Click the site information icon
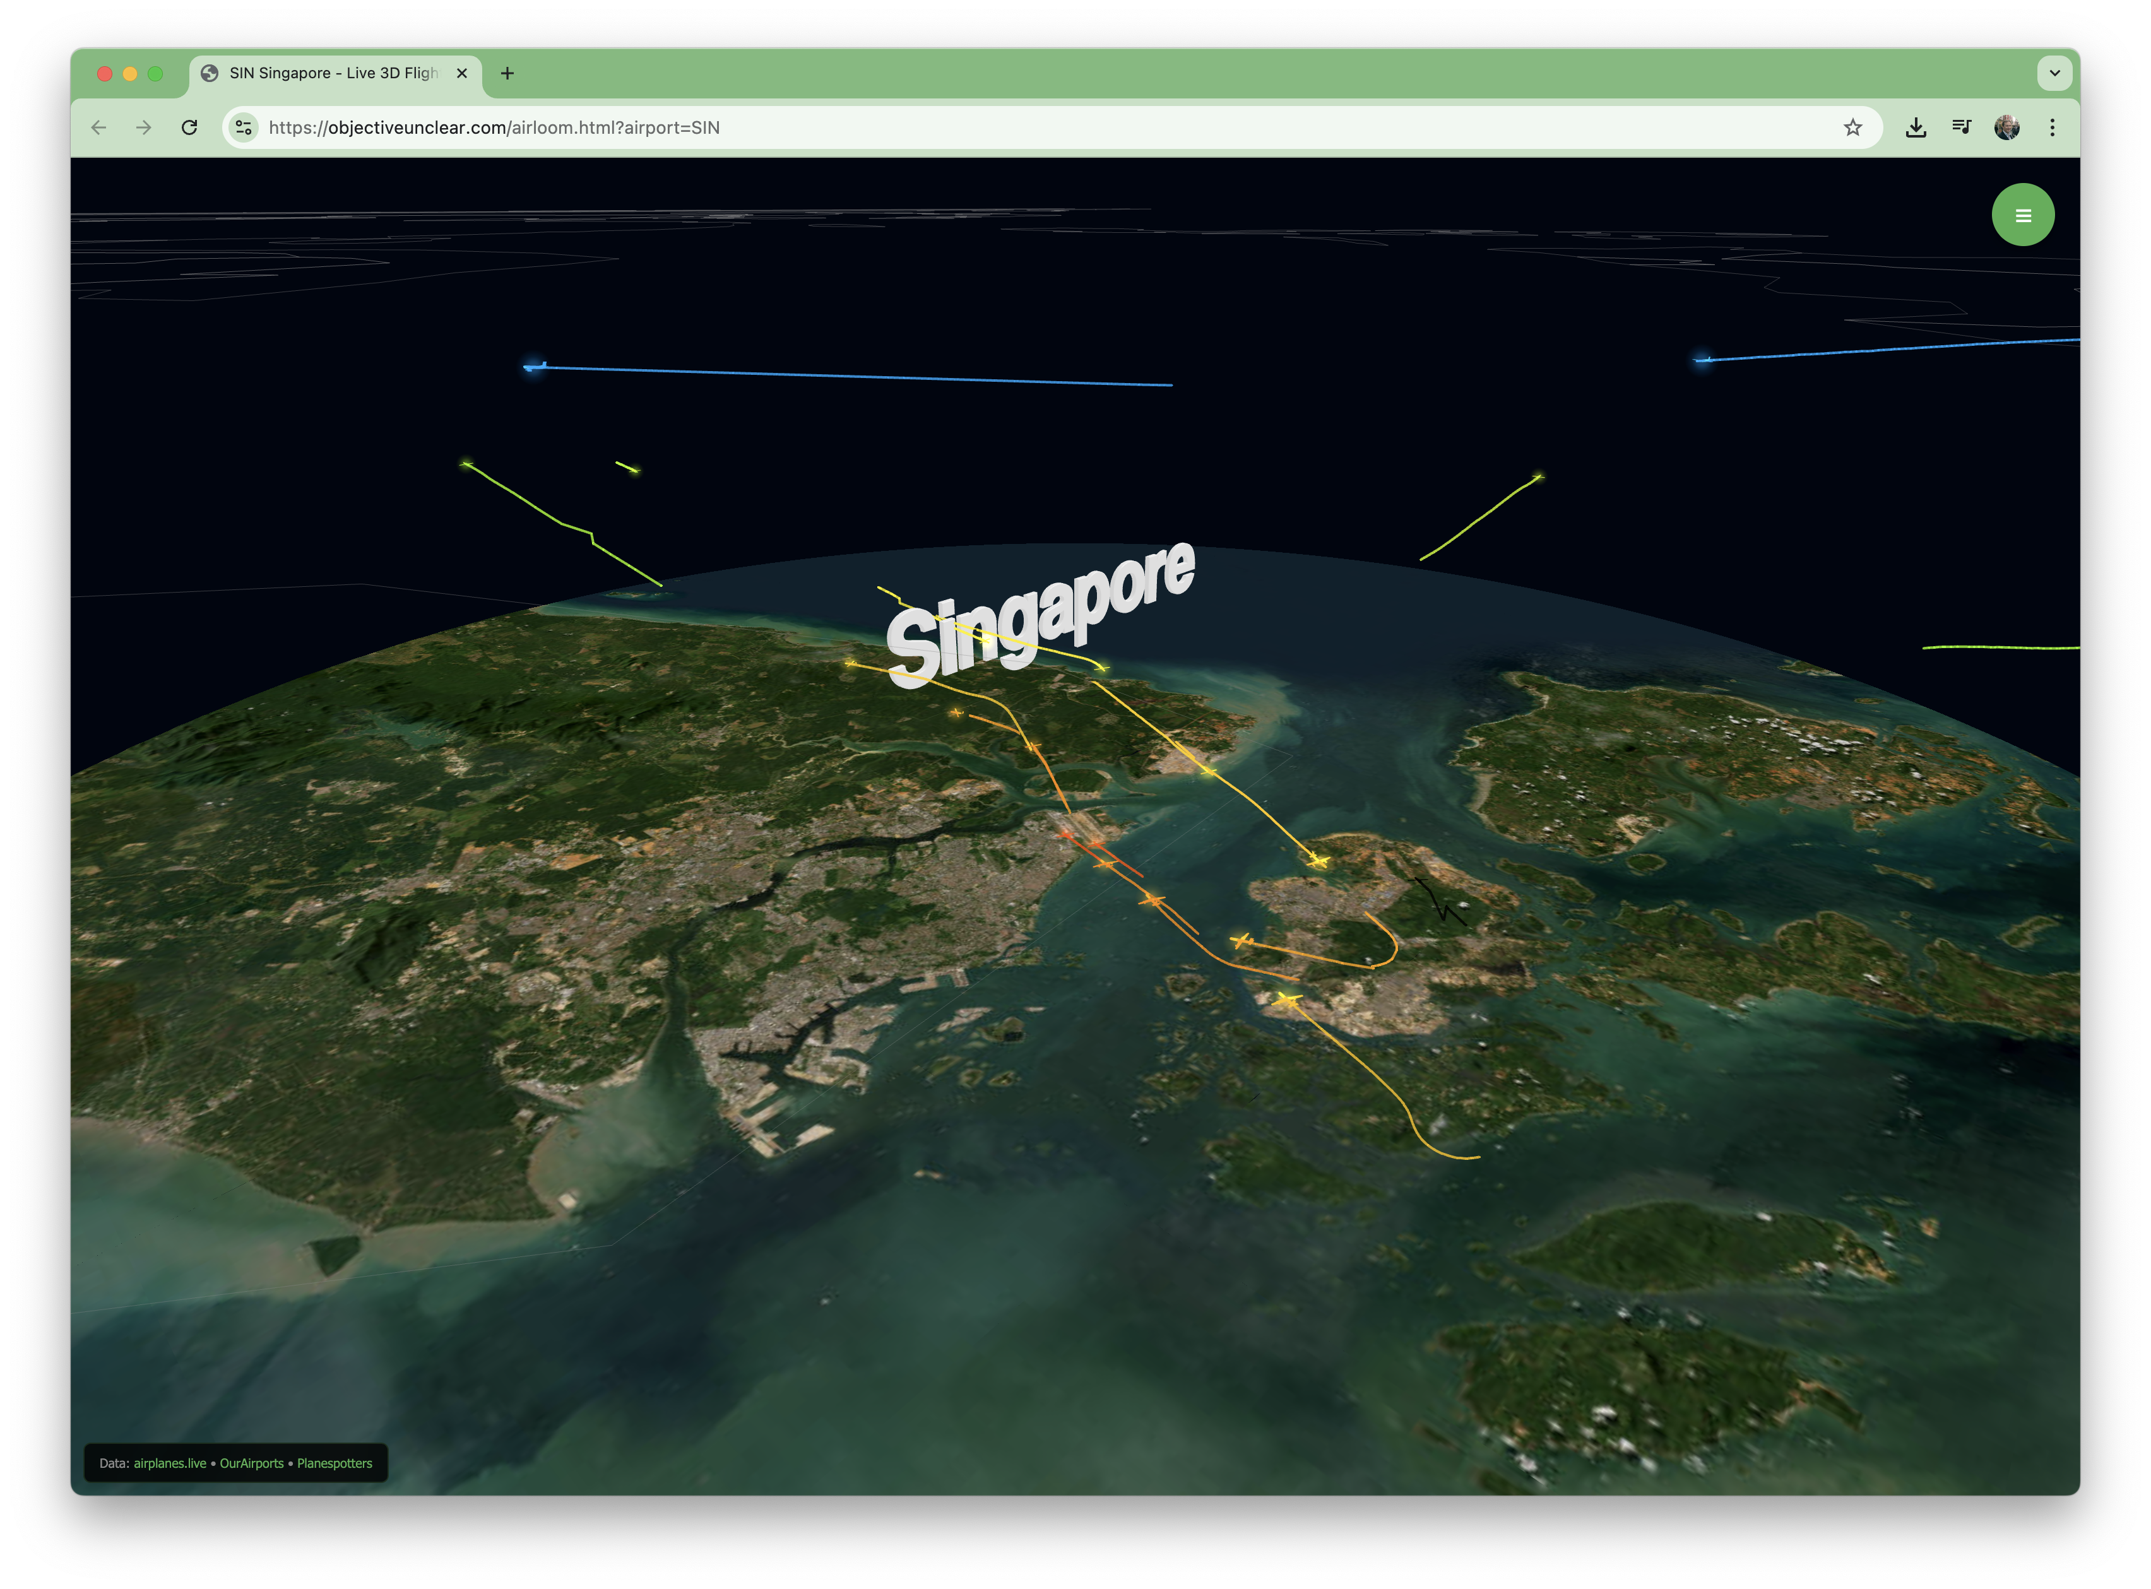The image size is (2151, 1589). [244, 128]
